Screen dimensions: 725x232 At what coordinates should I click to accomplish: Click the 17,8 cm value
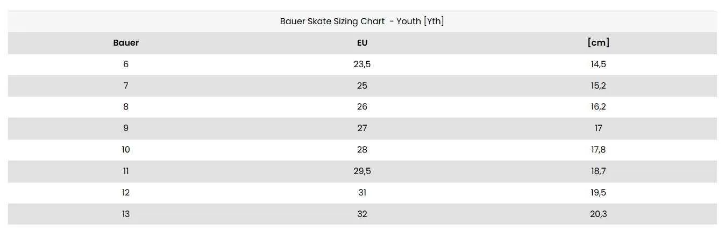(x=598, y=150)
